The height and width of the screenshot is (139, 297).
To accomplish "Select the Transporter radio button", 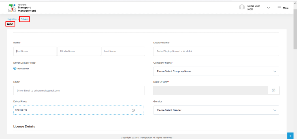I will click(x=15, y=68).
